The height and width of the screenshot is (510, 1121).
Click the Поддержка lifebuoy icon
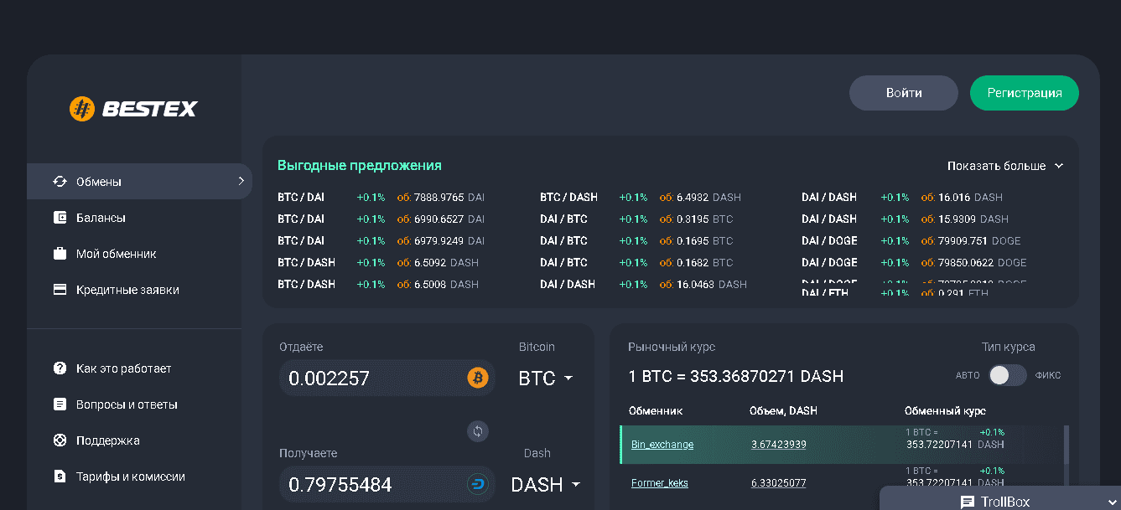click(x=60, y=440)
